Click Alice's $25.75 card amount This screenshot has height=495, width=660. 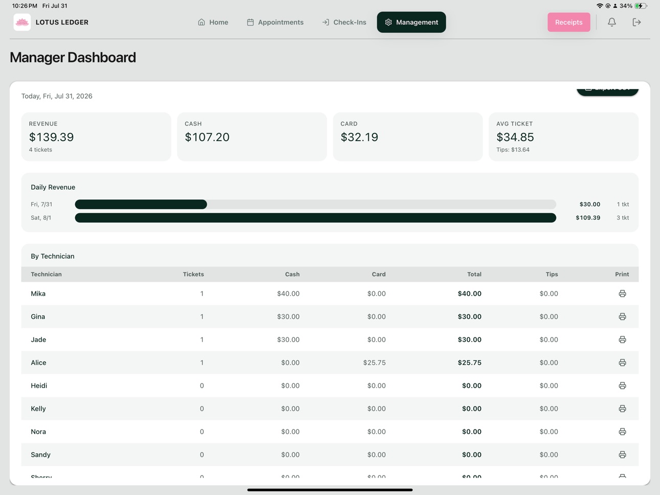[x=375, y=363]
